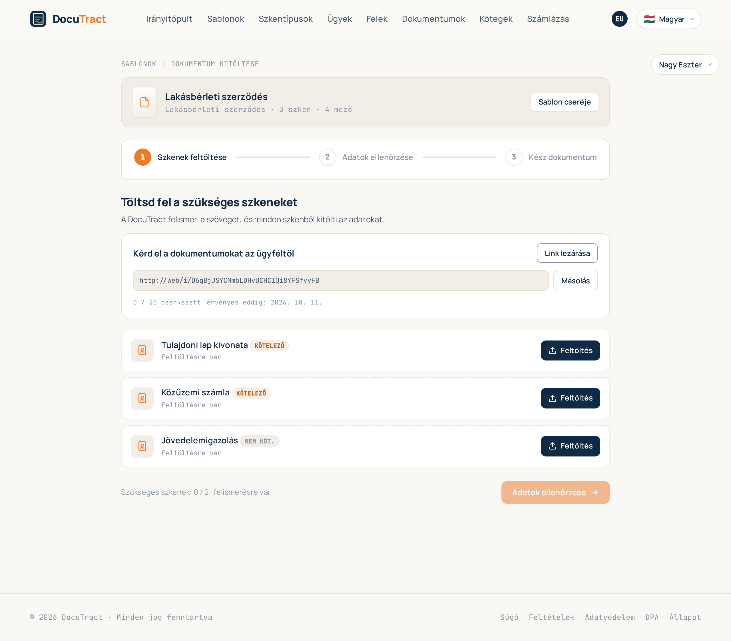The width and height of the screenshot is (731, 641).
Task: Click the Hungarian flag icon
Action: [649, 19]
